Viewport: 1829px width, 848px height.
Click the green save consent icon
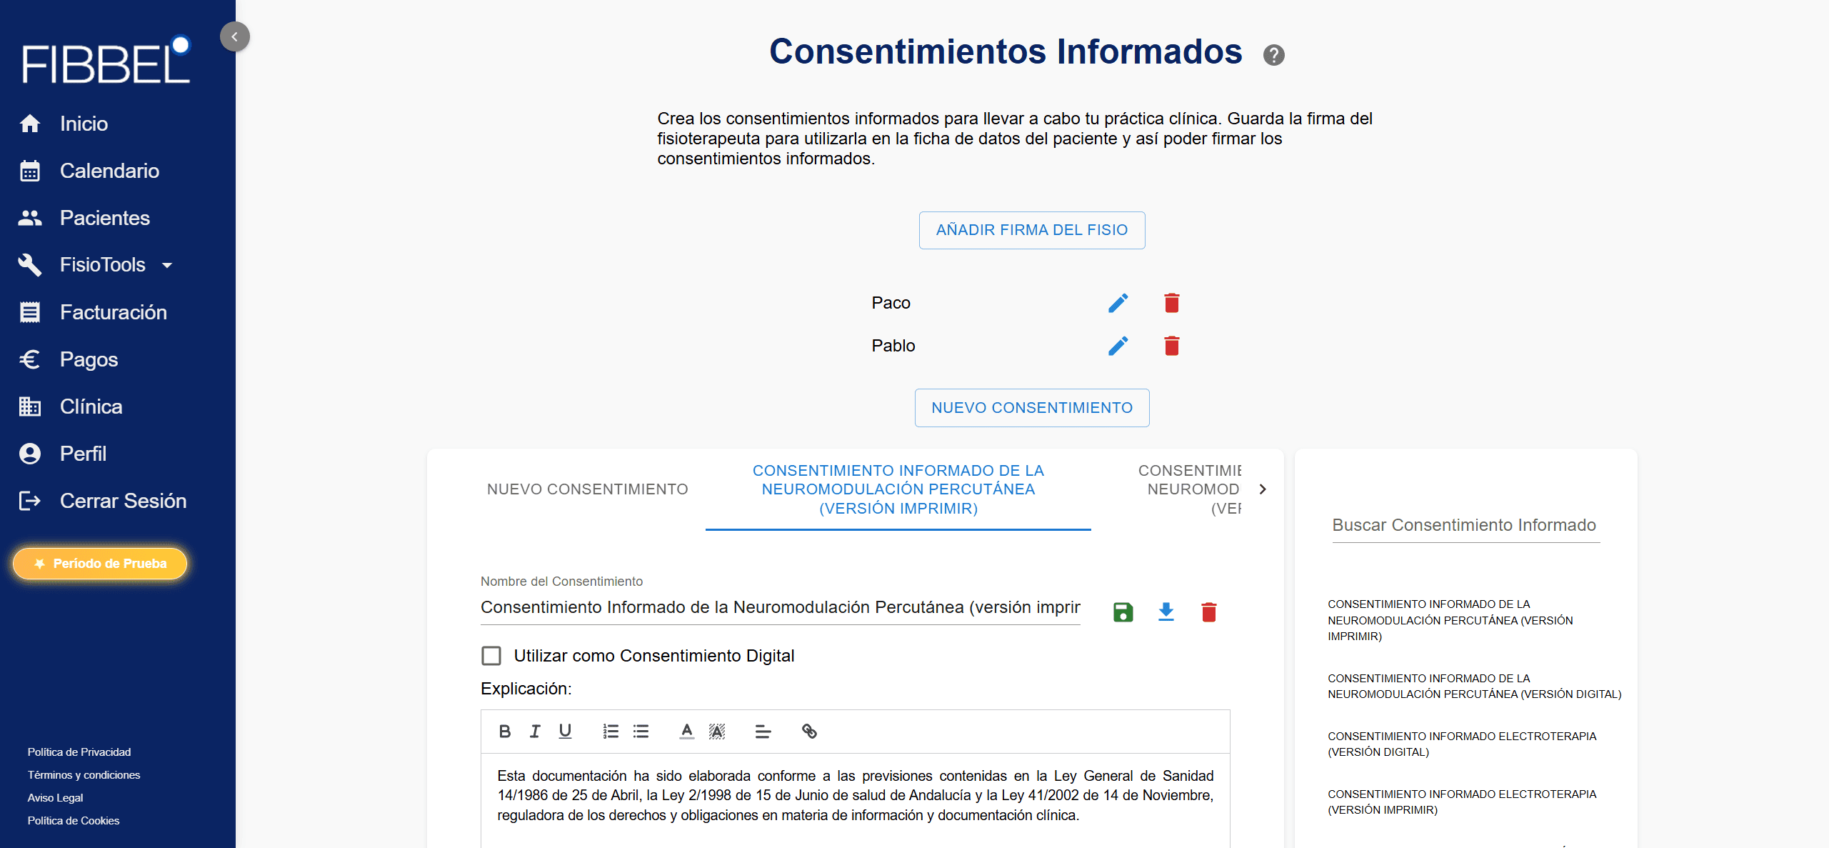pos(1123,612)
